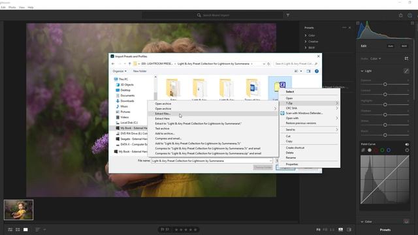Screen dimensions: 418x235
Task: Click the Presets button at bottom right
Action: [x=385, y=230]
